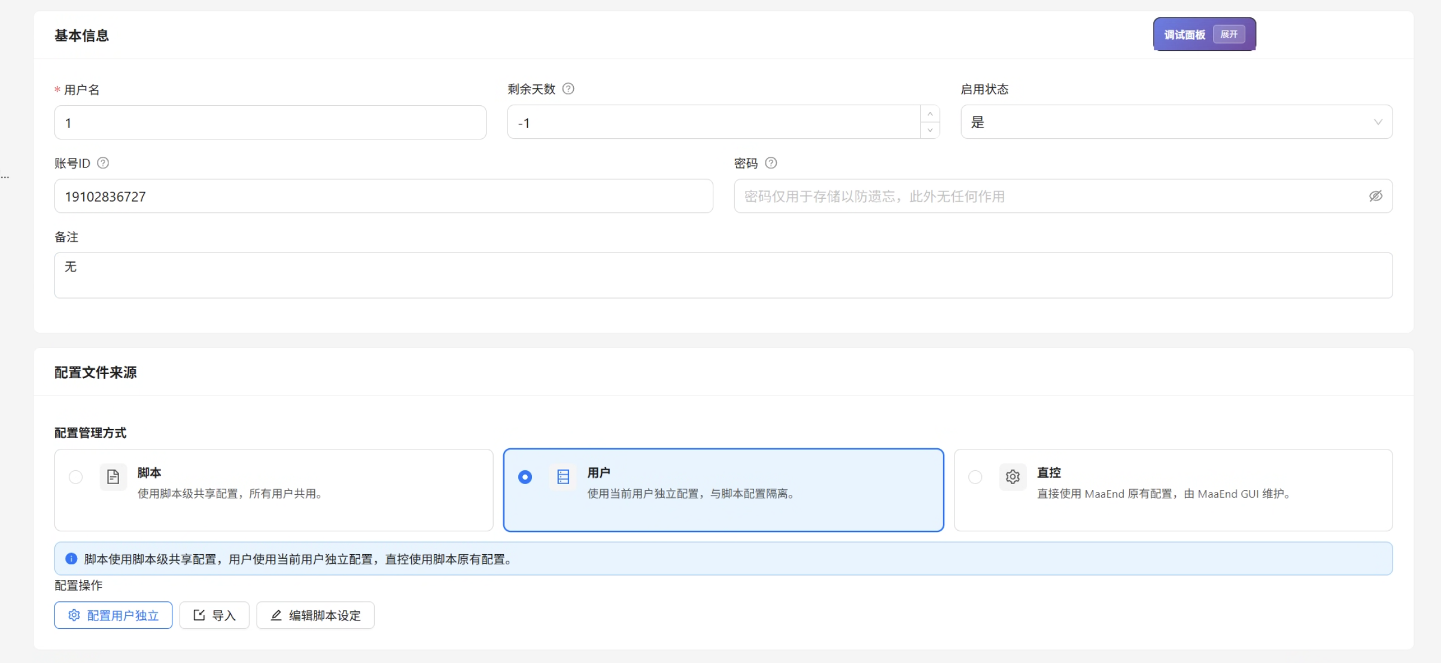This screenshot has width=1441, height=663.
Task: Click the help icon next to 剩余天数
Action: (x=569, y=89)
